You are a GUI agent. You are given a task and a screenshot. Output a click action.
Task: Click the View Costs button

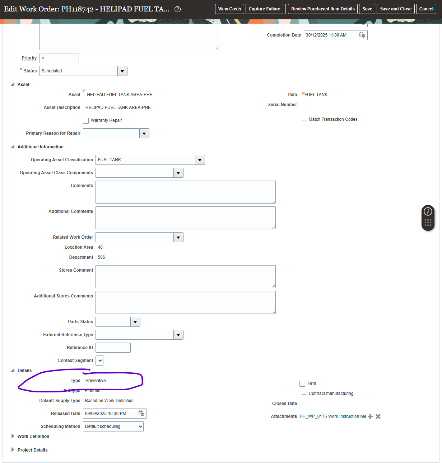click(x=229, y=9)
